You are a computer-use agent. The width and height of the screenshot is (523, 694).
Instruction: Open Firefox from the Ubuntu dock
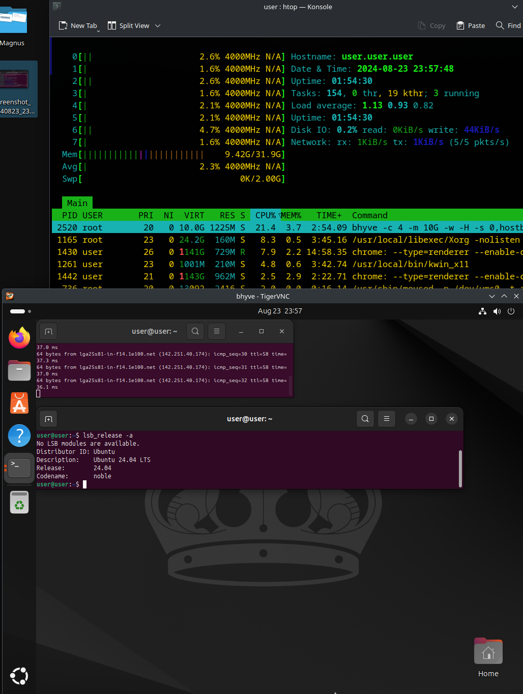coord(19,338)
